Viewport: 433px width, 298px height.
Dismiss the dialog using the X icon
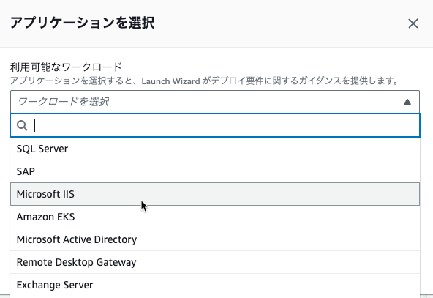(413, 23)
